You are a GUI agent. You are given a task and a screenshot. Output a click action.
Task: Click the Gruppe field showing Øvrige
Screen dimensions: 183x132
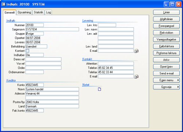[34, 34]
